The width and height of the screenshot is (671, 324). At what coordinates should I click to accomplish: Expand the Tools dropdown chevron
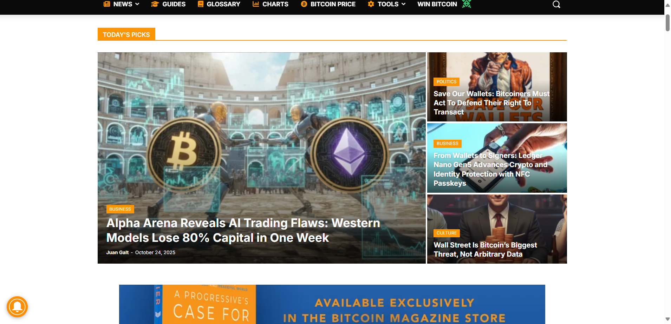coord(404,4)
